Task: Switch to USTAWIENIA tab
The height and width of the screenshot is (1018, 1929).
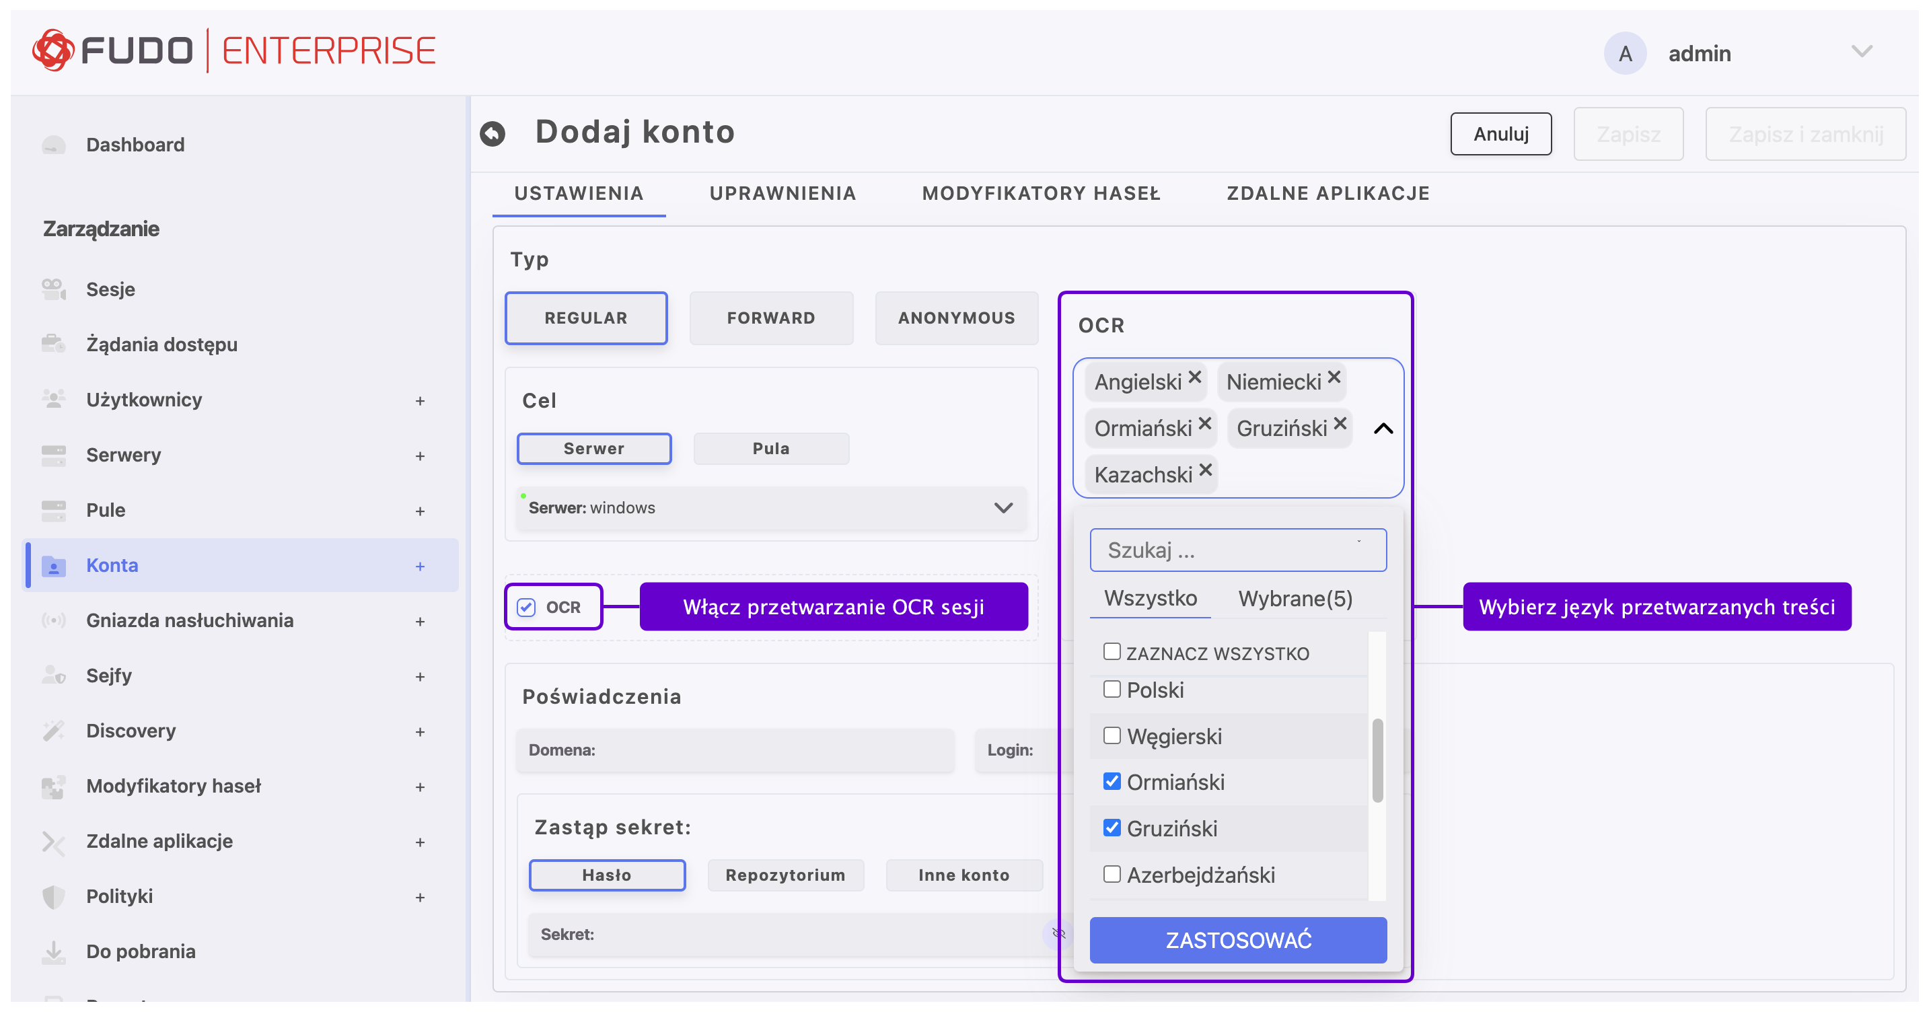Action: coord(579,193)
